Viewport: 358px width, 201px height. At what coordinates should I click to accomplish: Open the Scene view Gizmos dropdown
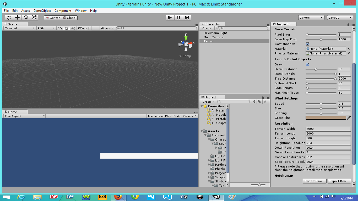tap(107, 28)
